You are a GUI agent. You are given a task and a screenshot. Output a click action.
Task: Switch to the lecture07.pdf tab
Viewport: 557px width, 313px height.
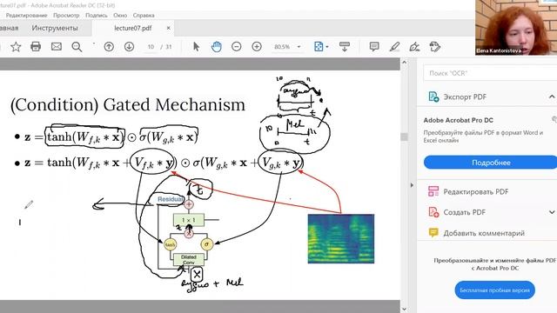click(x=133, y=28)
